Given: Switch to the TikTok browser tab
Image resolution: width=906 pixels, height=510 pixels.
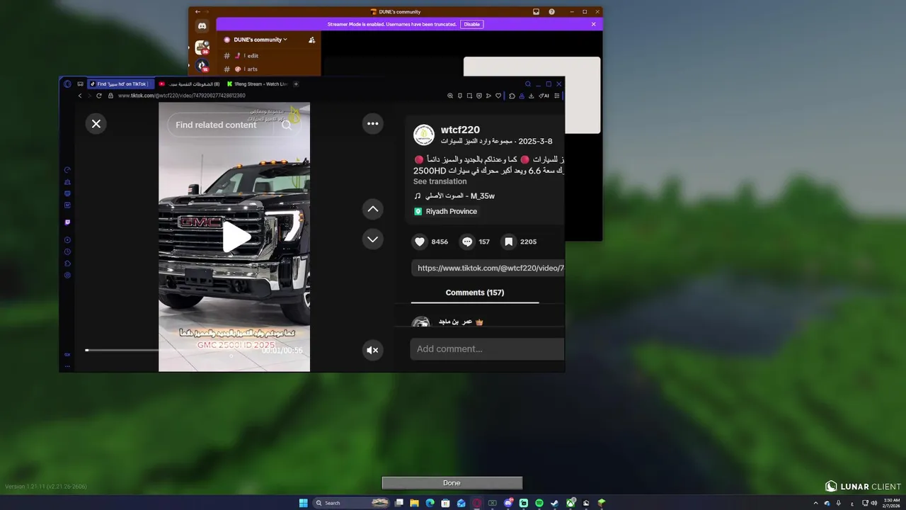Looking at the screenshot, I should (120, 84).
